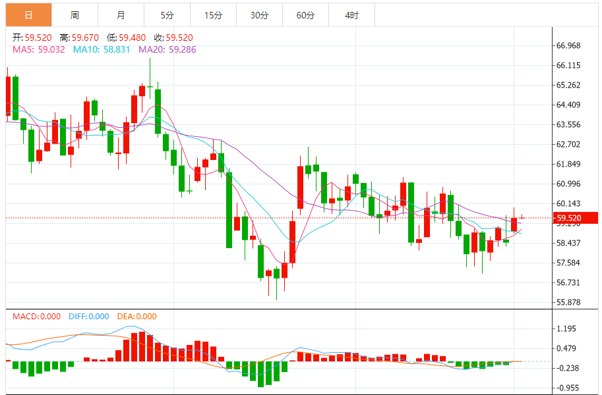The width and height of the screenshot is (602, 395).
Task: Click the 55.878 price axis label
Action: point(568,303)
